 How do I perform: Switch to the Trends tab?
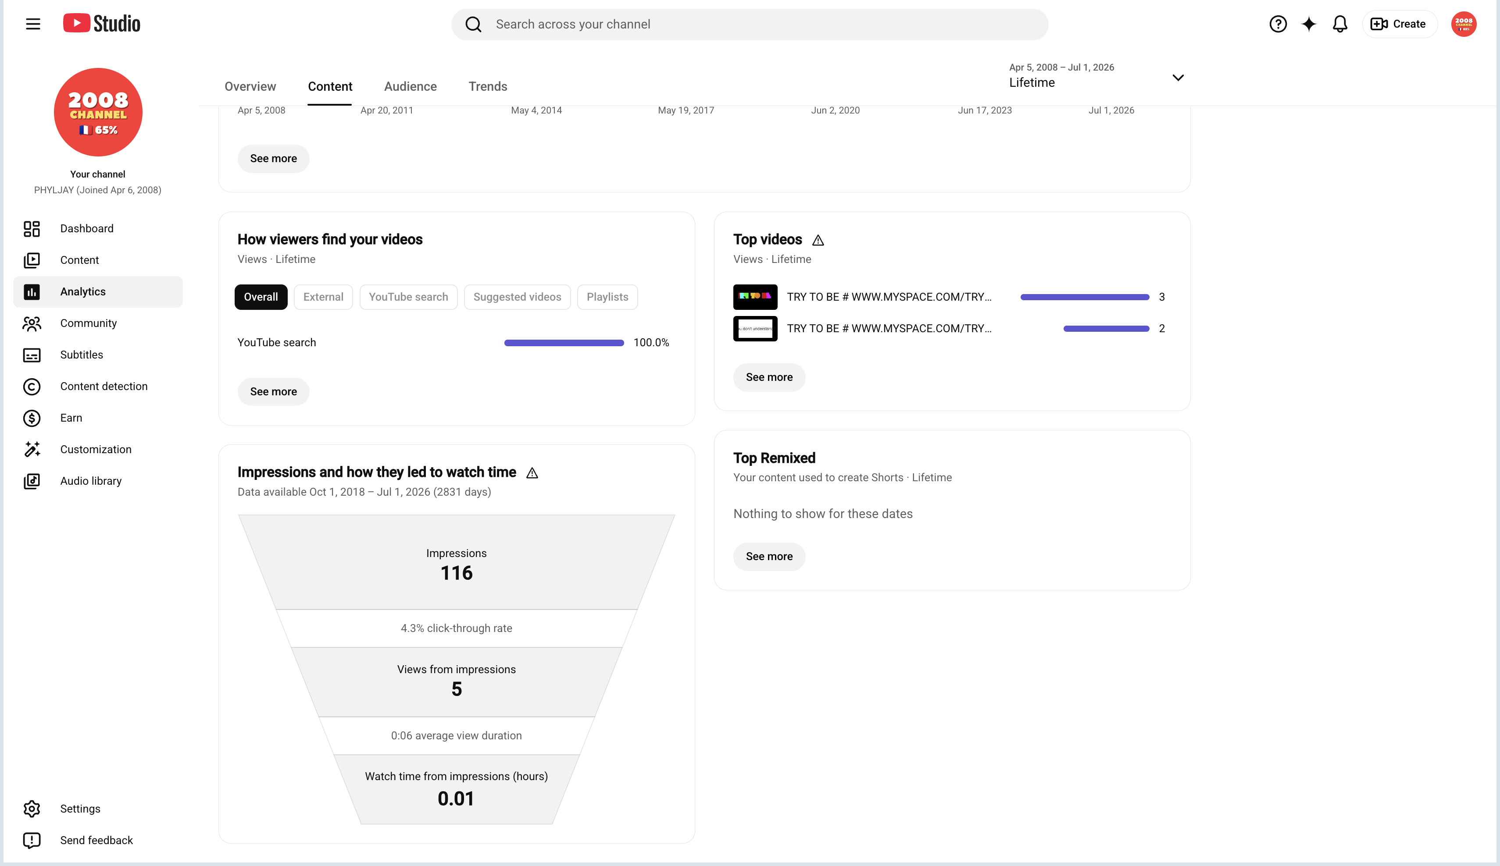[x=488, y=86]
